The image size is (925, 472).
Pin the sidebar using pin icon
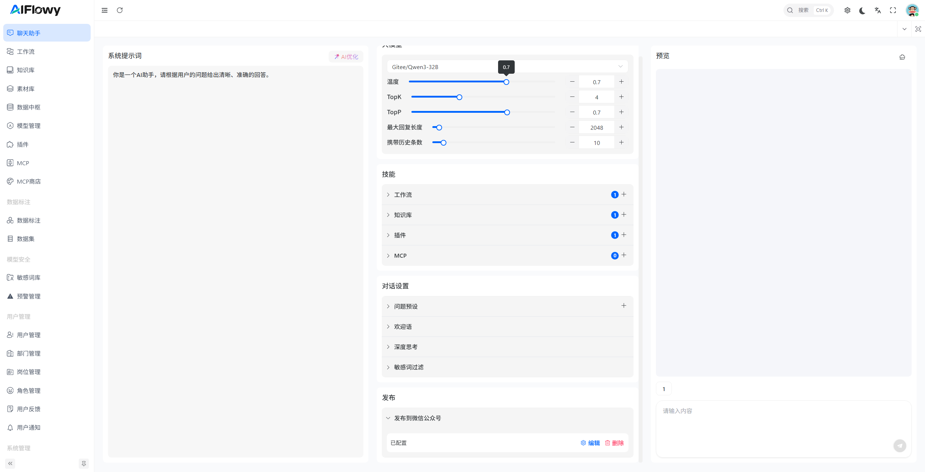click(84, 463)
